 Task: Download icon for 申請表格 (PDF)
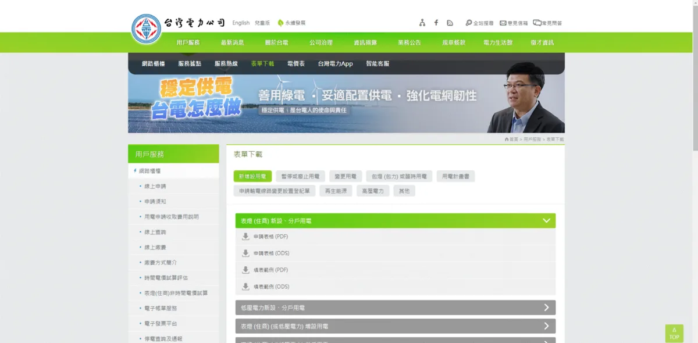click(245, 237)
